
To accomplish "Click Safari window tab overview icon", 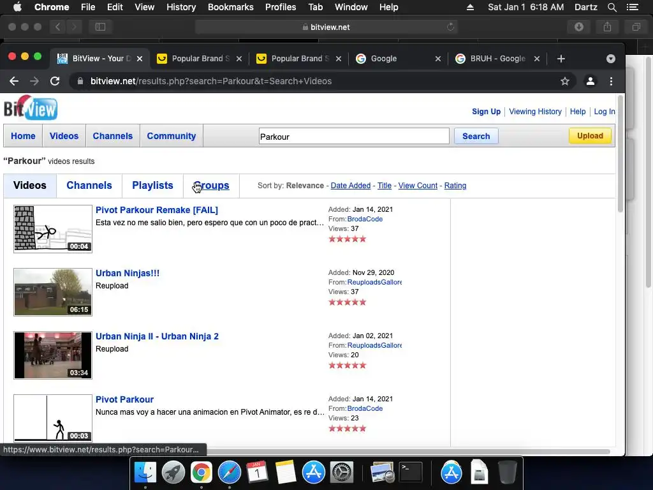I will [636, 27].
